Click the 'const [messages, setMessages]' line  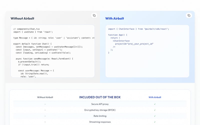point(49,47)
